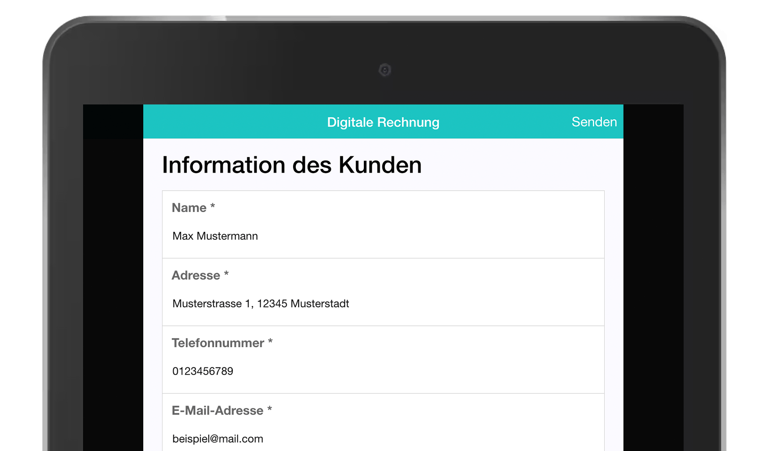Select the E-Mail-Adresse field with beispiel@mail.com
The image size is (769, 451).
(x=383, y=422)
